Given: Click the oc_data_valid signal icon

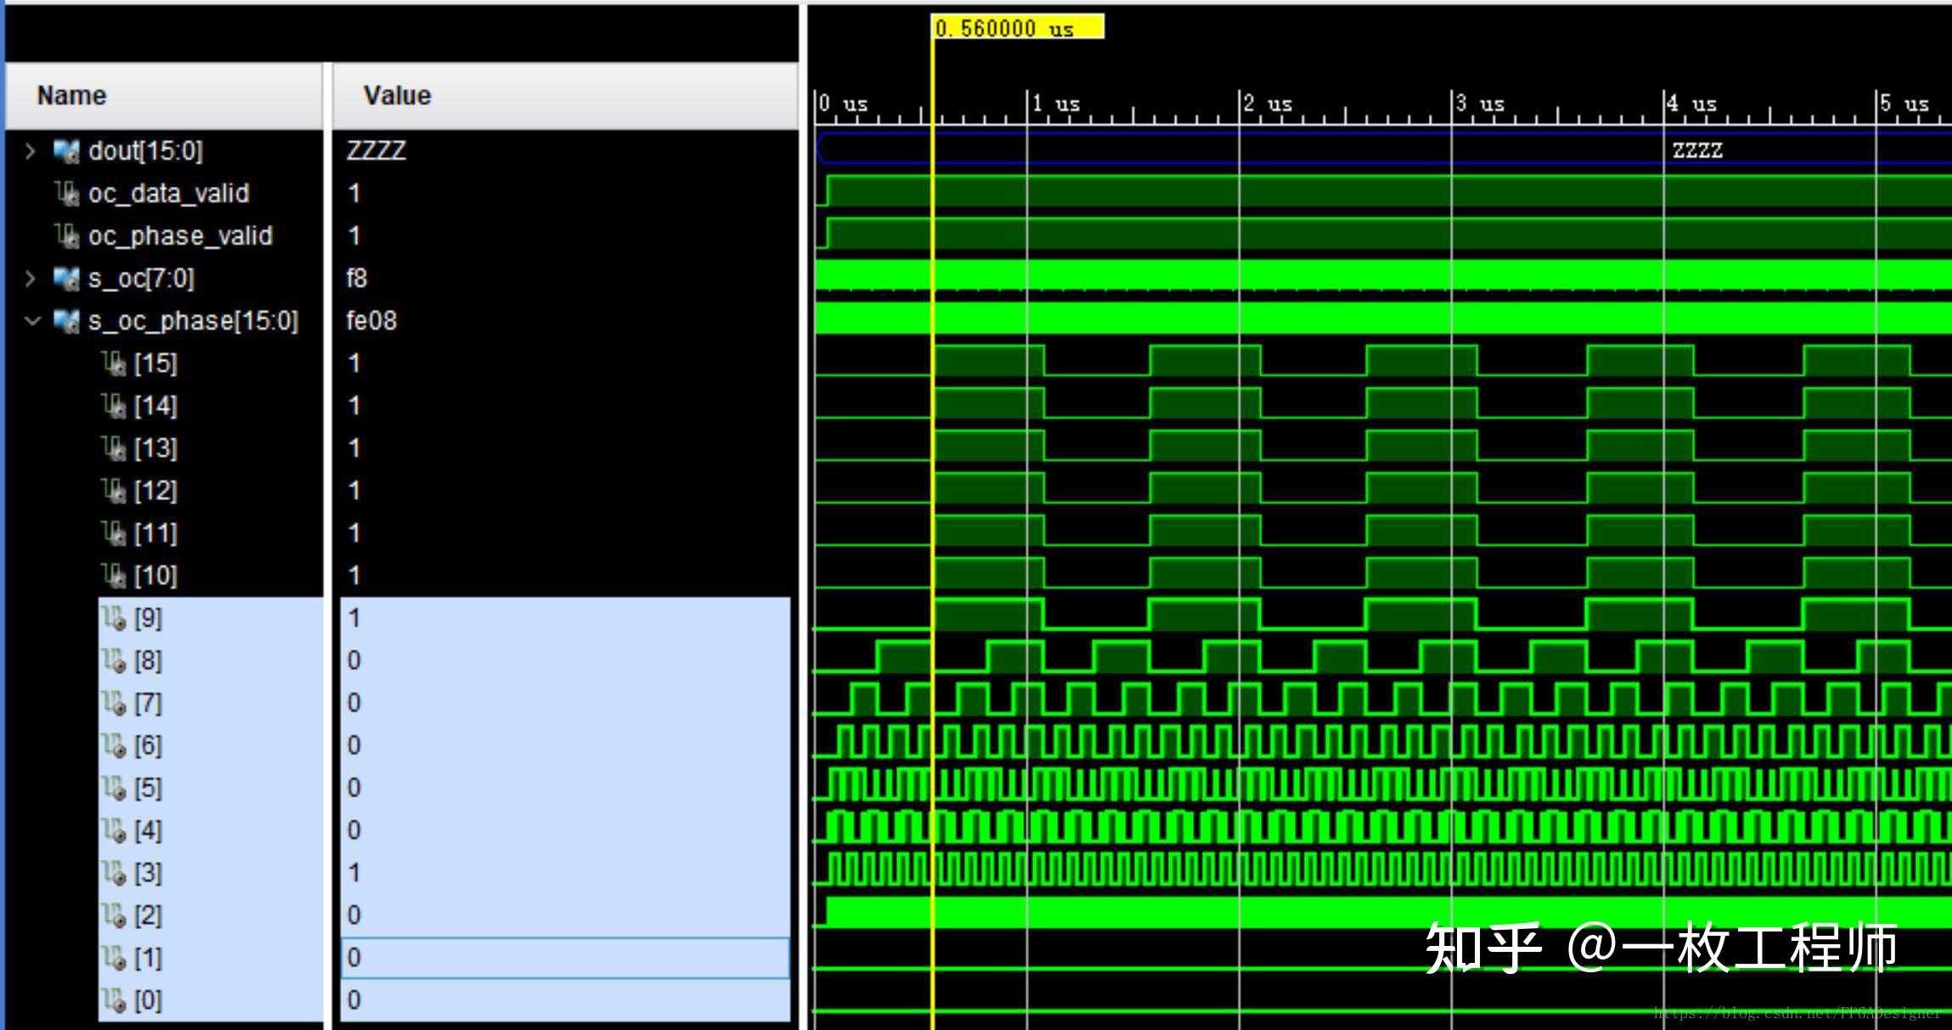Looking at the screenshot, I should tap(66, 194).
